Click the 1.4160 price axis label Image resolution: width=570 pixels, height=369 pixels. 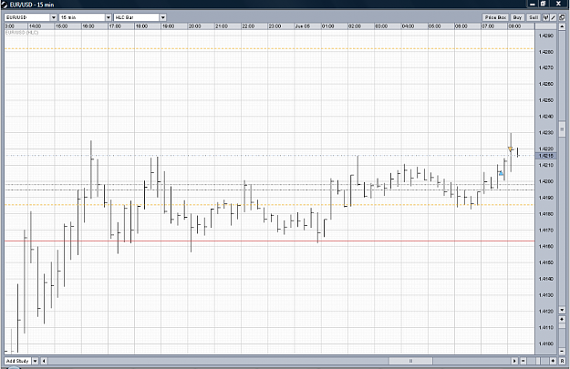click(546, 246)
